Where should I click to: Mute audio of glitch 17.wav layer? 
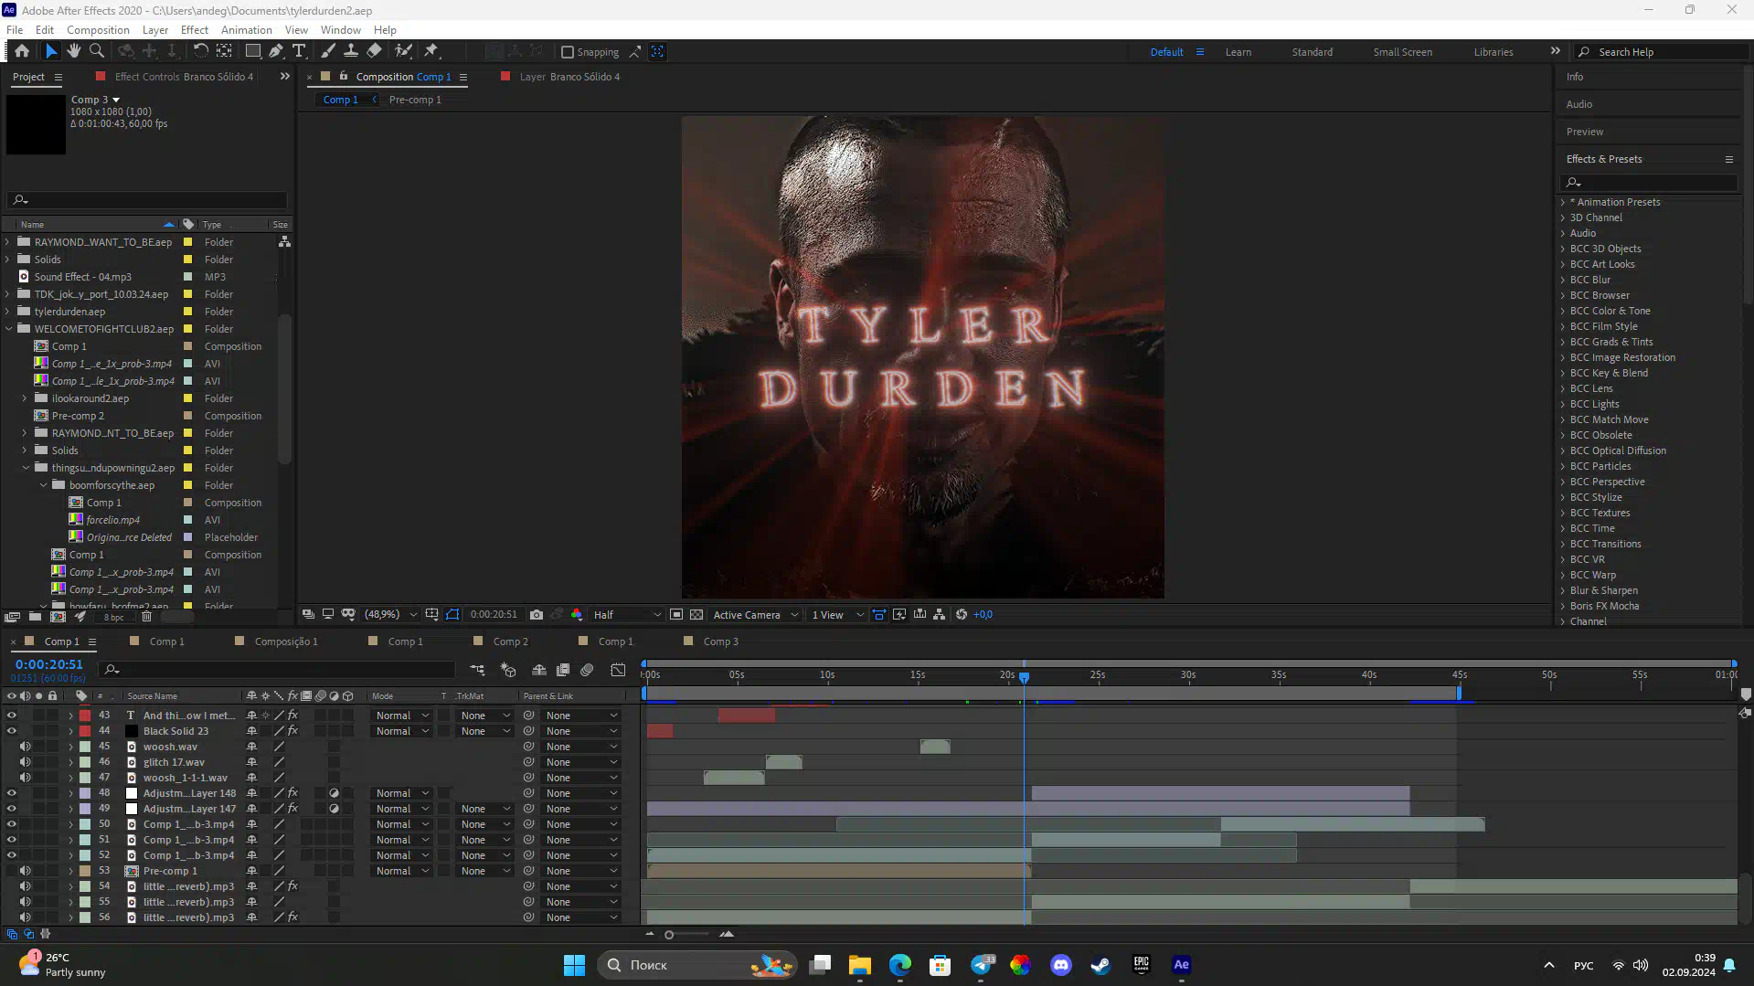tap(26, 762)
